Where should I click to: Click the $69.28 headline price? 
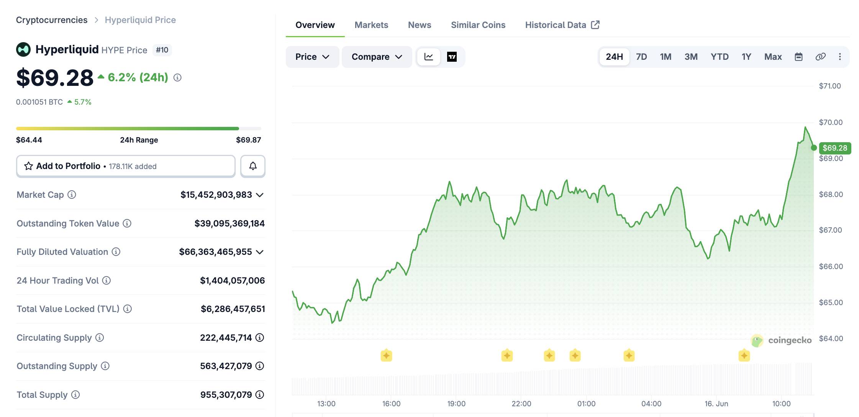pyautogui.click(x=55, y=77)
